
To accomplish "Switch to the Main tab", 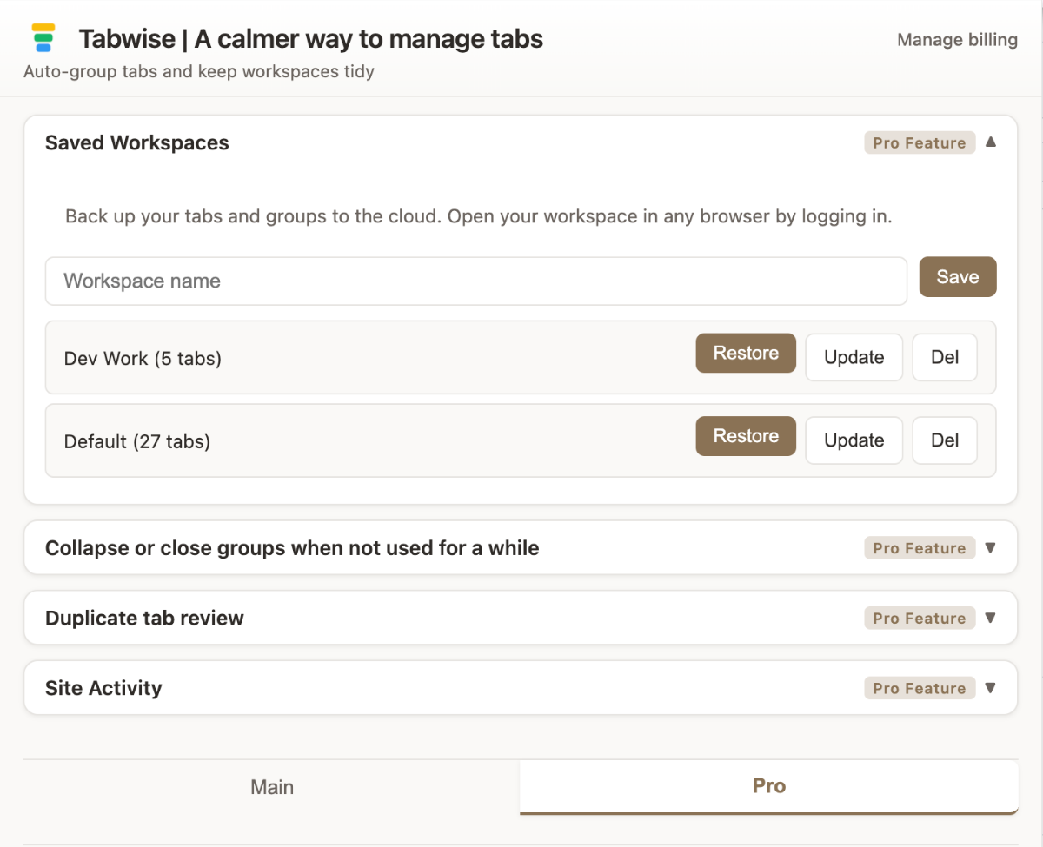I will (x=272, y=786).
